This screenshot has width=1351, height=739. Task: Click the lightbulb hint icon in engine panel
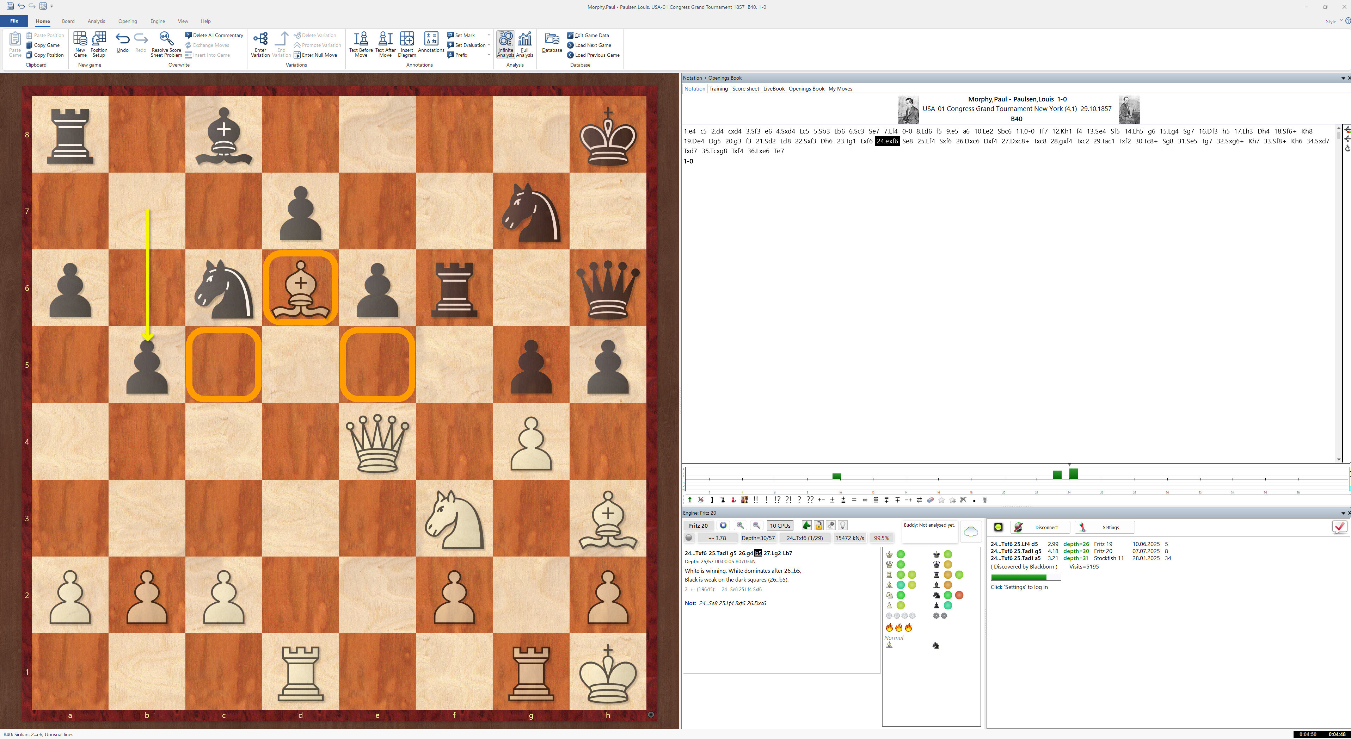coord(843,525)
